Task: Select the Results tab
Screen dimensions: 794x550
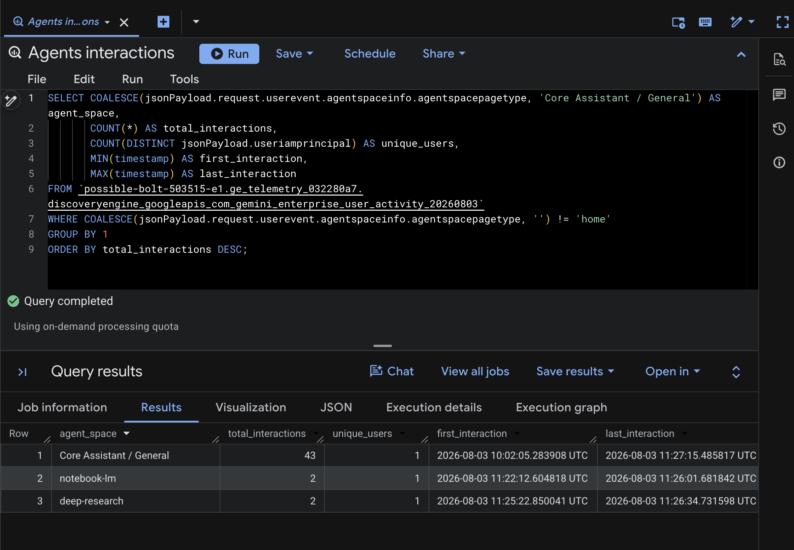Action: [x=161, y=407]
